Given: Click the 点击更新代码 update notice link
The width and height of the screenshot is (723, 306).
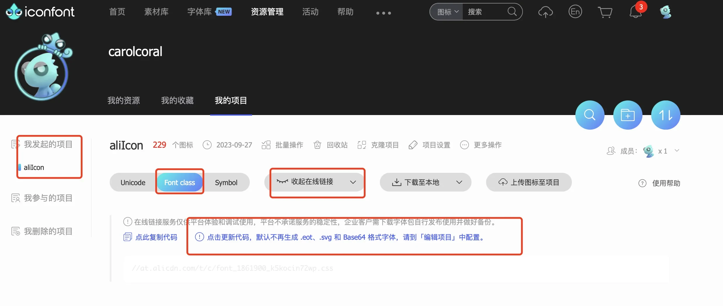Looking at the screenshot, I should 340,237.
